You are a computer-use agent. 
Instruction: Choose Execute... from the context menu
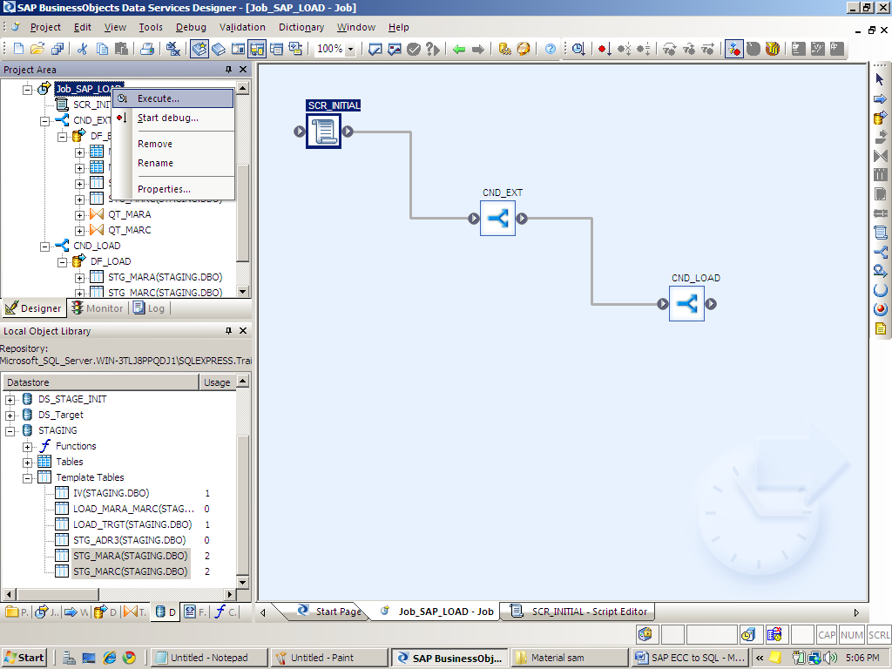click(x=173, y=98)
